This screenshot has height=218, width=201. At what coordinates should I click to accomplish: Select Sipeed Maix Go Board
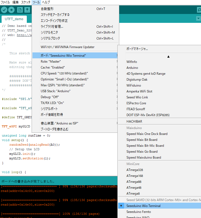pyautogui.click(x=159, y=152)
